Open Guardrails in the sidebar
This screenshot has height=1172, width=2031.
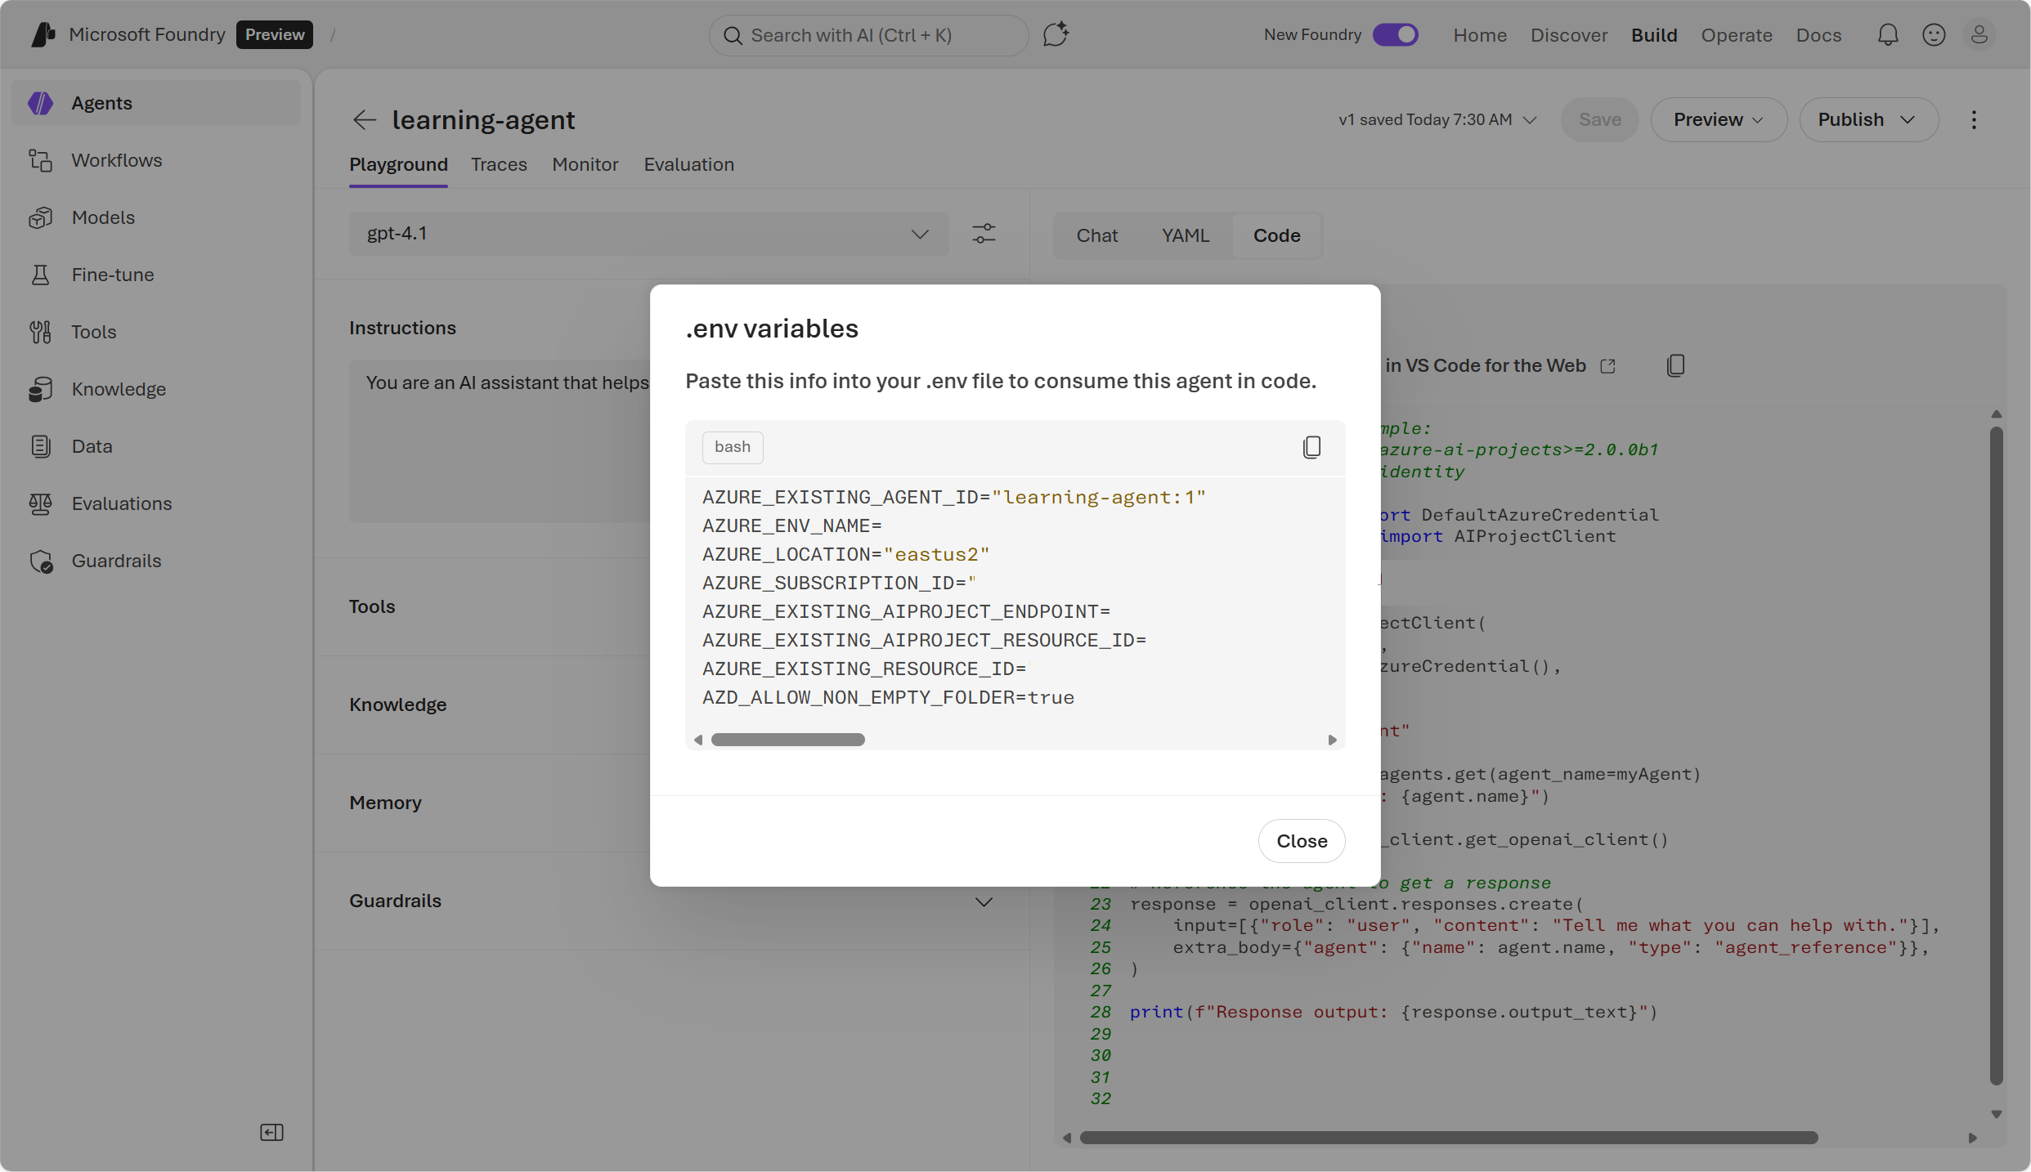(x=156, y=561)
